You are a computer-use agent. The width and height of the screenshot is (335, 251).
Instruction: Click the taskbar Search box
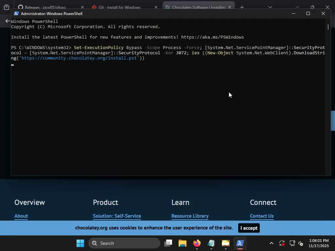pos(124,243)
